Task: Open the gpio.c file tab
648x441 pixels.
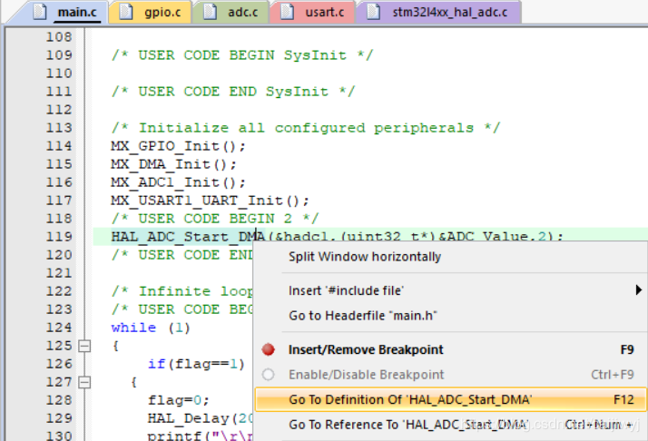Action: tap(160, 13)
